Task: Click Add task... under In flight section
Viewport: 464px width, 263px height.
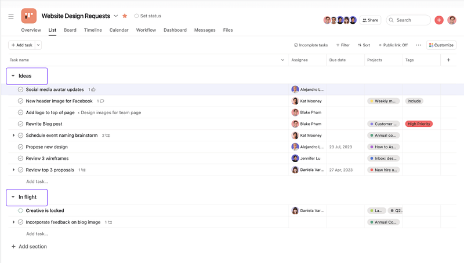Action: click(37, 233)
